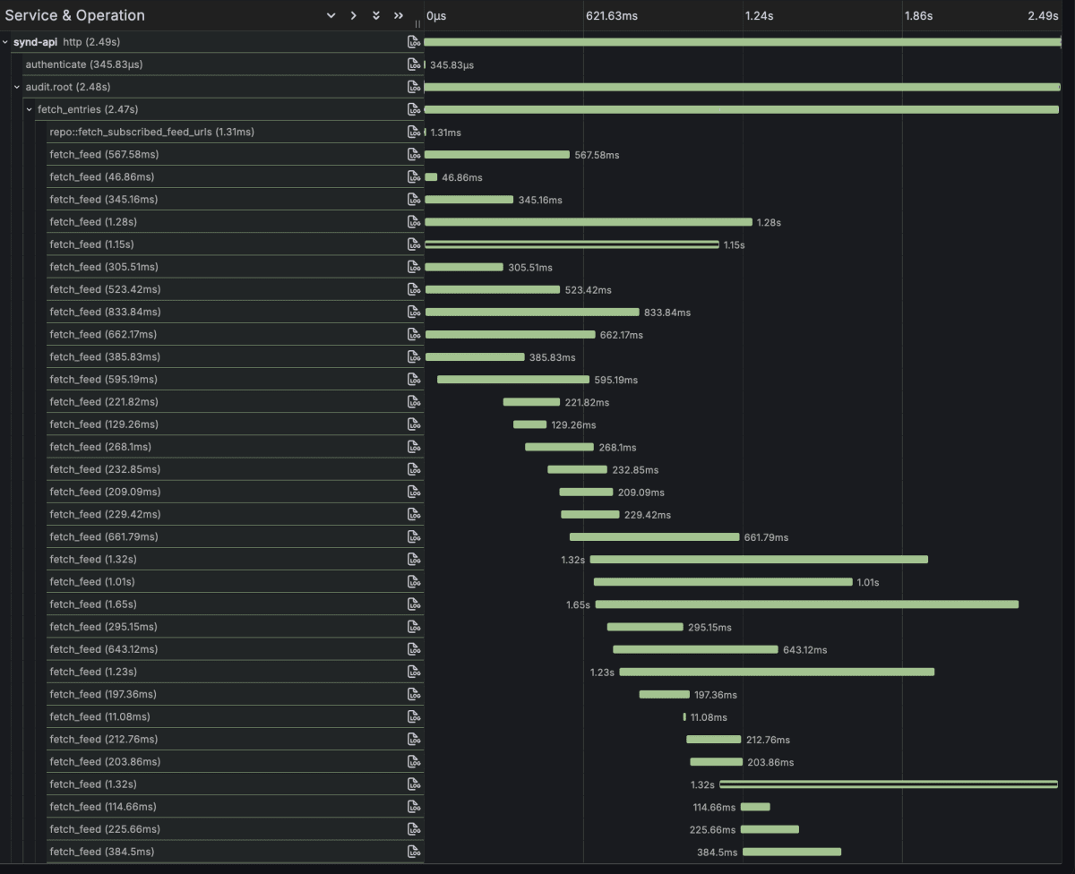Image resolution: width=1075 pixels, height=874 pixels.
Task: Click the 114.66ms fetch_feed timeline bar
Action: [x=755, y=807]
